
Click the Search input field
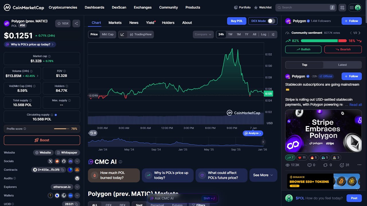[x=305, y=7]
